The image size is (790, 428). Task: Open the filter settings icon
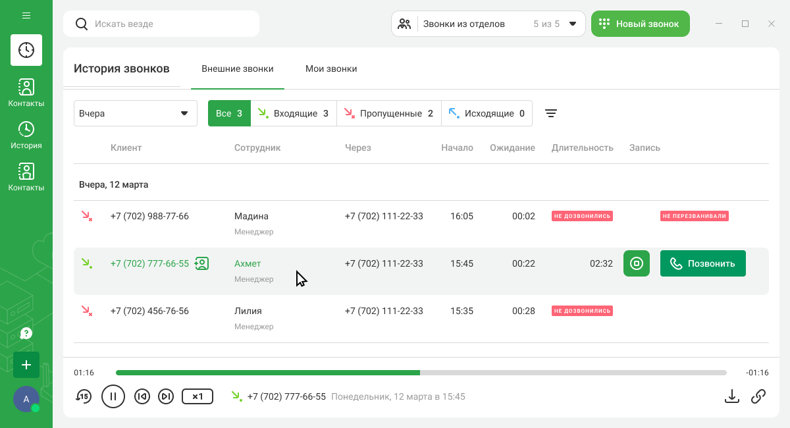point(551,113)
